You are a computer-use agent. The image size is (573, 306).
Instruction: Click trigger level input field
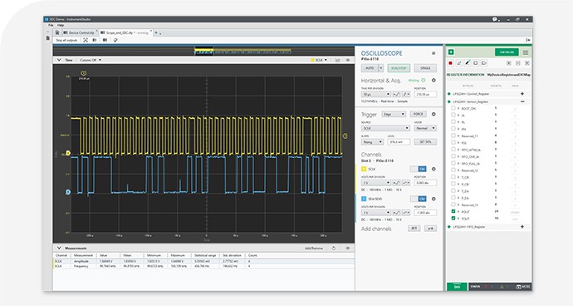pyautogui.click(x=399, y=142)
